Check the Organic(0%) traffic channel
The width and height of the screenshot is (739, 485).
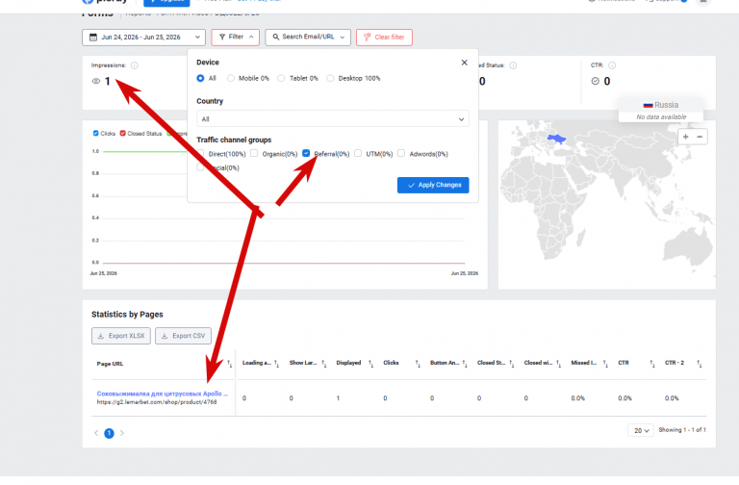[x=254, y=153]
